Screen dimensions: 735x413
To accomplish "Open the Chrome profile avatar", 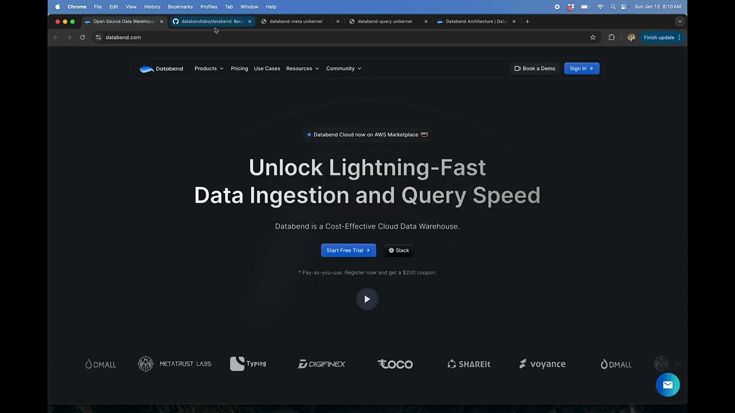I will tap(631, 37).
